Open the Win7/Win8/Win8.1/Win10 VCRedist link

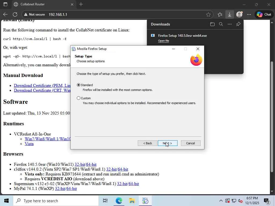[48, 139]
